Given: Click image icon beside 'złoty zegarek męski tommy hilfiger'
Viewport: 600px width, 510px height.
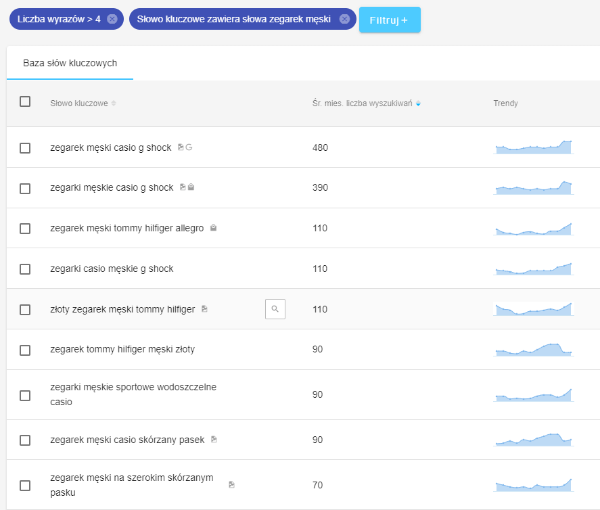Looking at the screenshot, I should (x=204, y=309).
